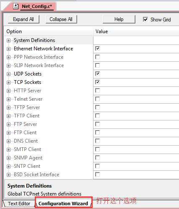Switch to the Text Editor tab
The image size is (179, 209).
point(19,204)
